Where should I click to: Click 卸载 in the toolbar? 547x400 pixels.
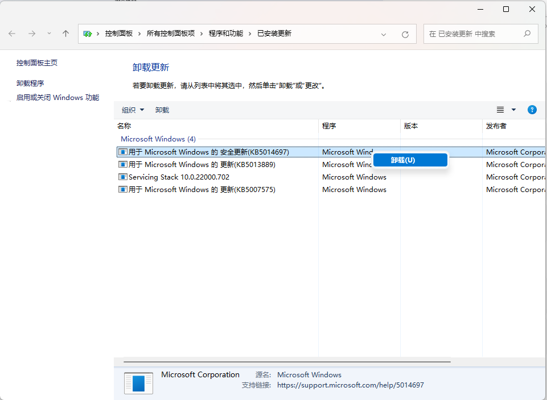click(162, 110)
